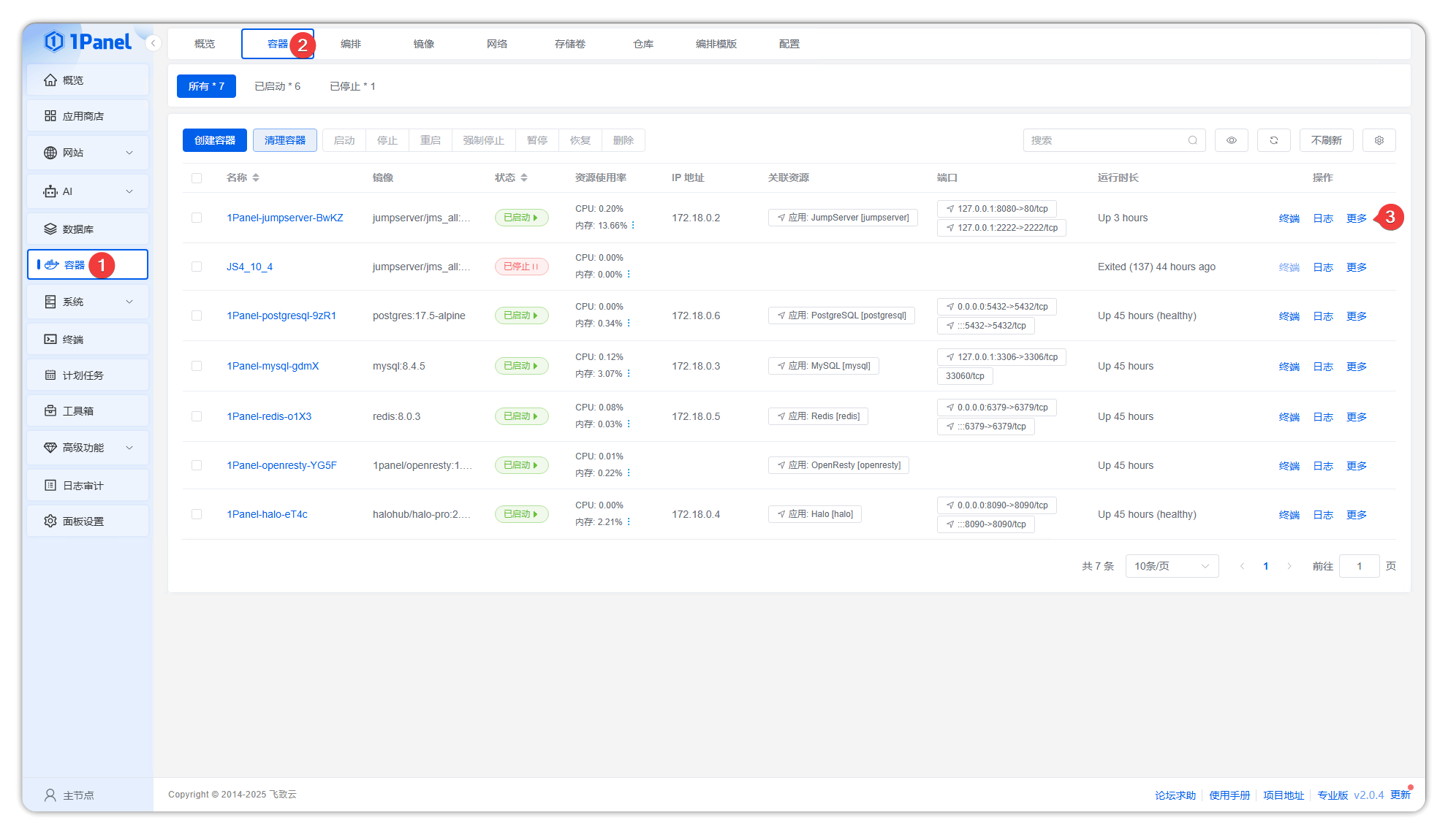Switch to the 编排 tab
1448x826 pixels.
click(351, 44)
